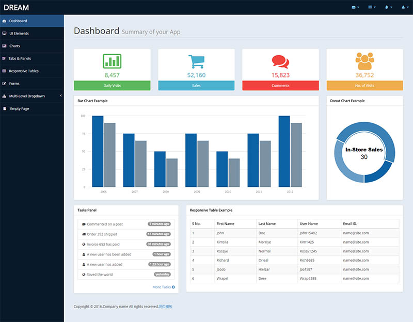The height and width of the screenshot is (322, 413).
Task: Click the In-Store Sales donut chart center
Action: pos(364,153)
